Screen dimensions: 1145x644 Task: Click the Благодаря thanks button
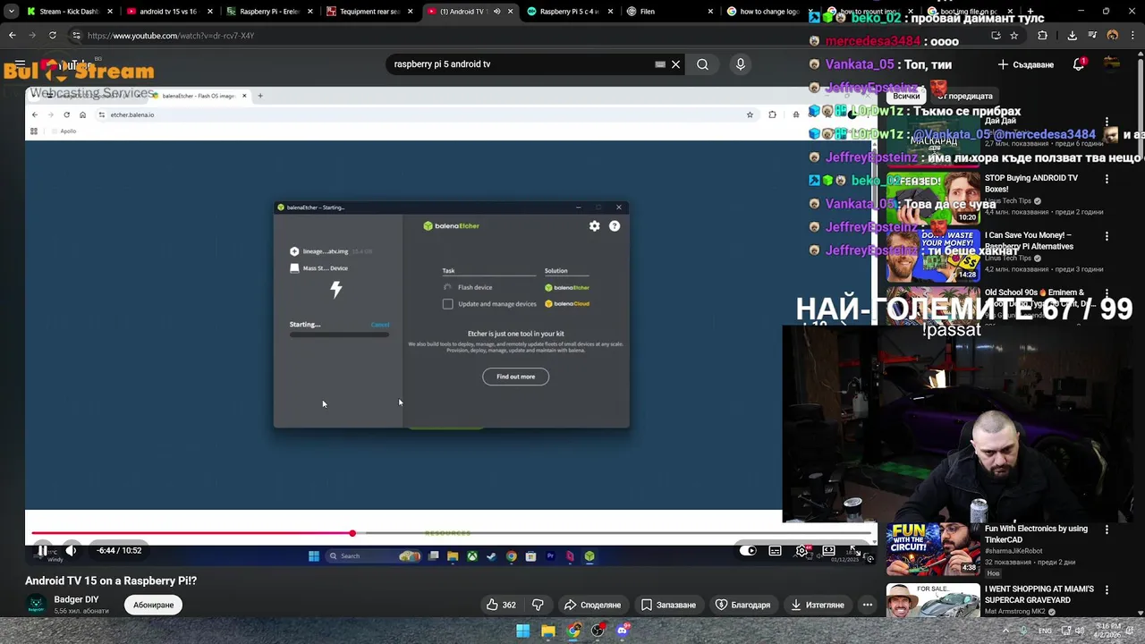pyautogui.click(x=742, y=605)
